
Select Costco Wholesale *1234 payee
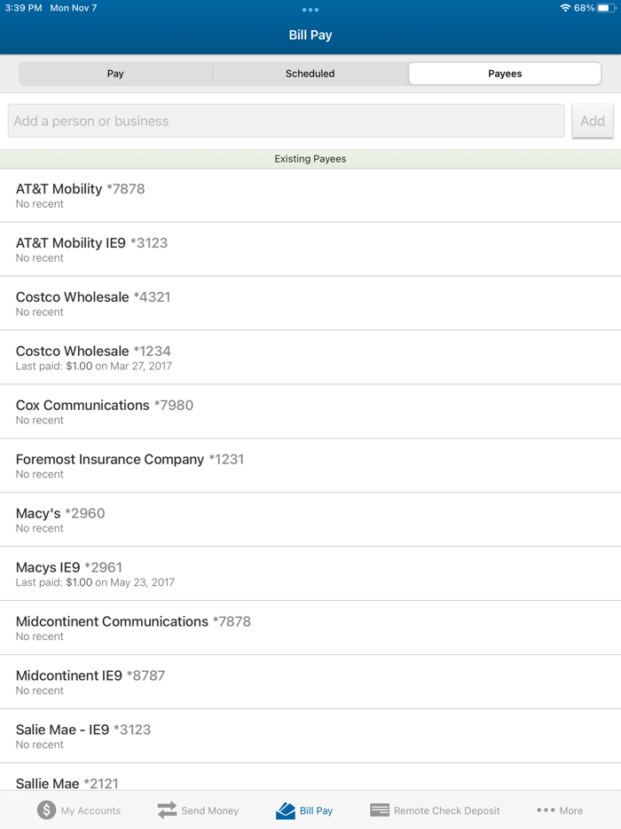(x=310, y=358)
